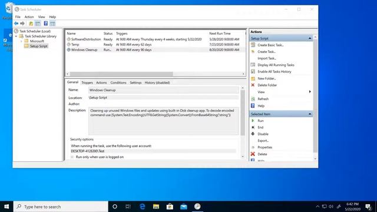
Task: Select Task Scheduler (Local) root node
Action: tap(35, 31)
